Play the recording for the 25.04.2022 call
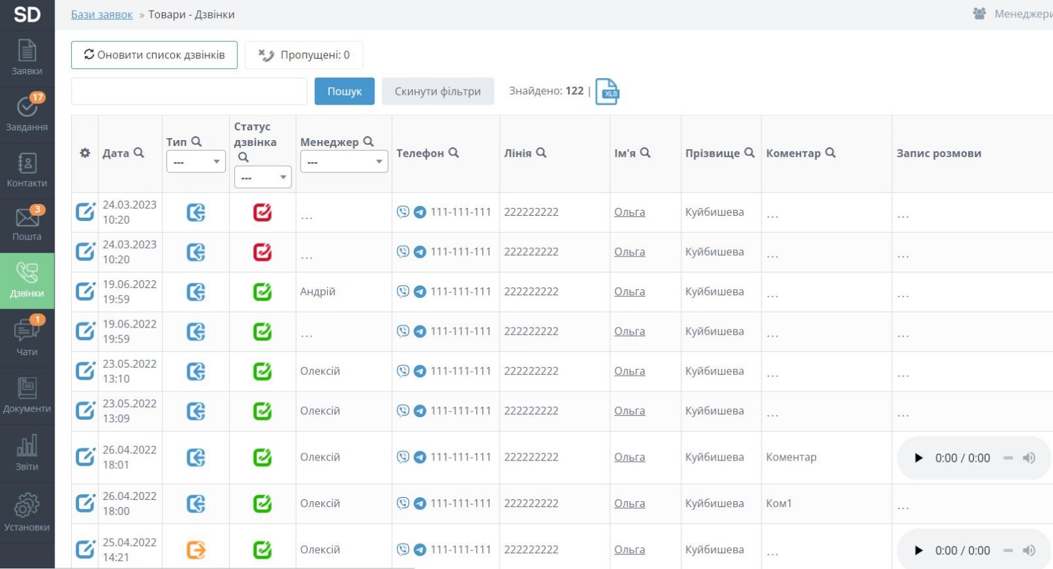 point(919,551)
